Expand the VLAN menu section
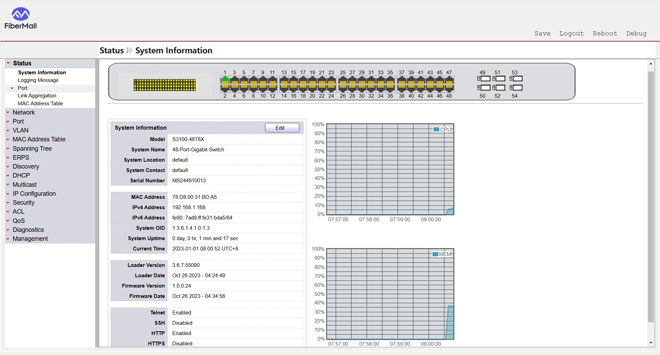Screen dimensions: 660x355 coord(20,130)
